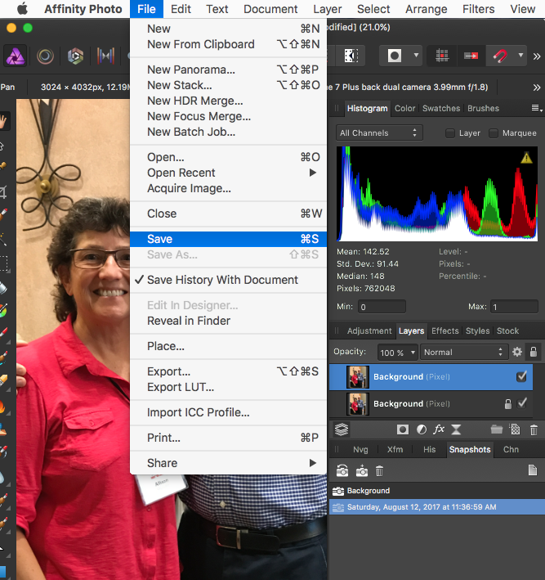Switch to the Photo Persona icon

click(x=16, y=56)
